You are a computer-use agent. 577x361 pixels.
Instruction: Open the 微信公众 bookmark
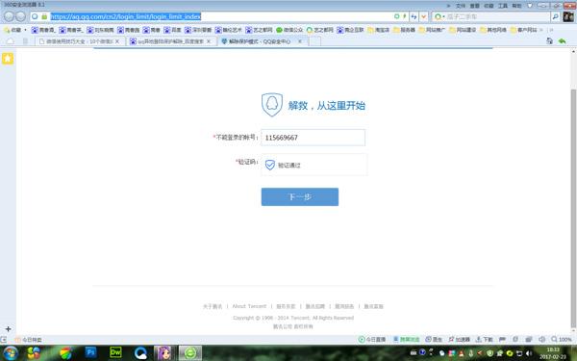(289, 30)
